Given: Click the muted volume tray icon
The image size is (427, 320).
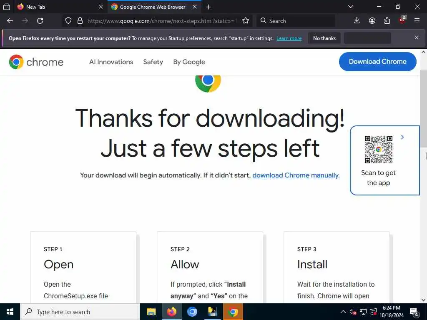Looking at the screenshot, I should coord(353,312).
